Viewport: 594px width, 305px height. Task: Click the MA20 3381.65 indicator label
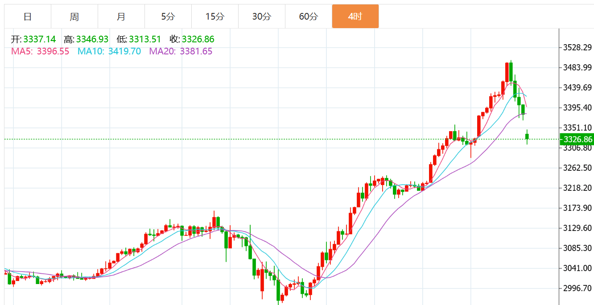point(181,51)
